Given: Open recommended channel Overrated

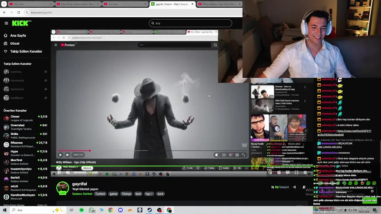Looking at the screenshot, I should [25, 127].
